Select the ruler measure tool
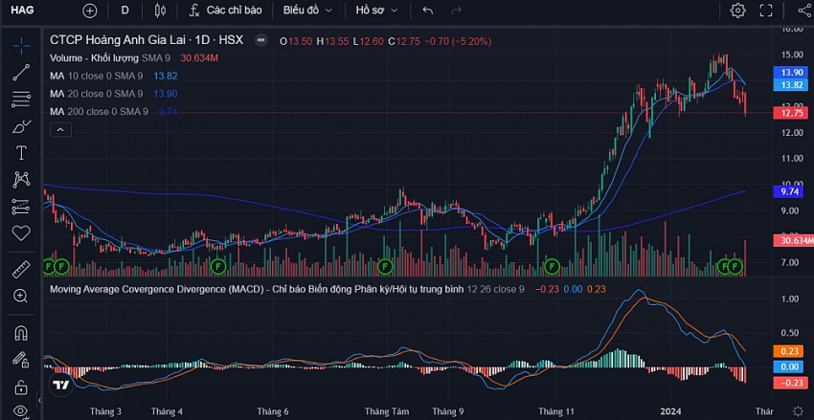The height and width of the screenshot is (420, 814). pos(21,269)
